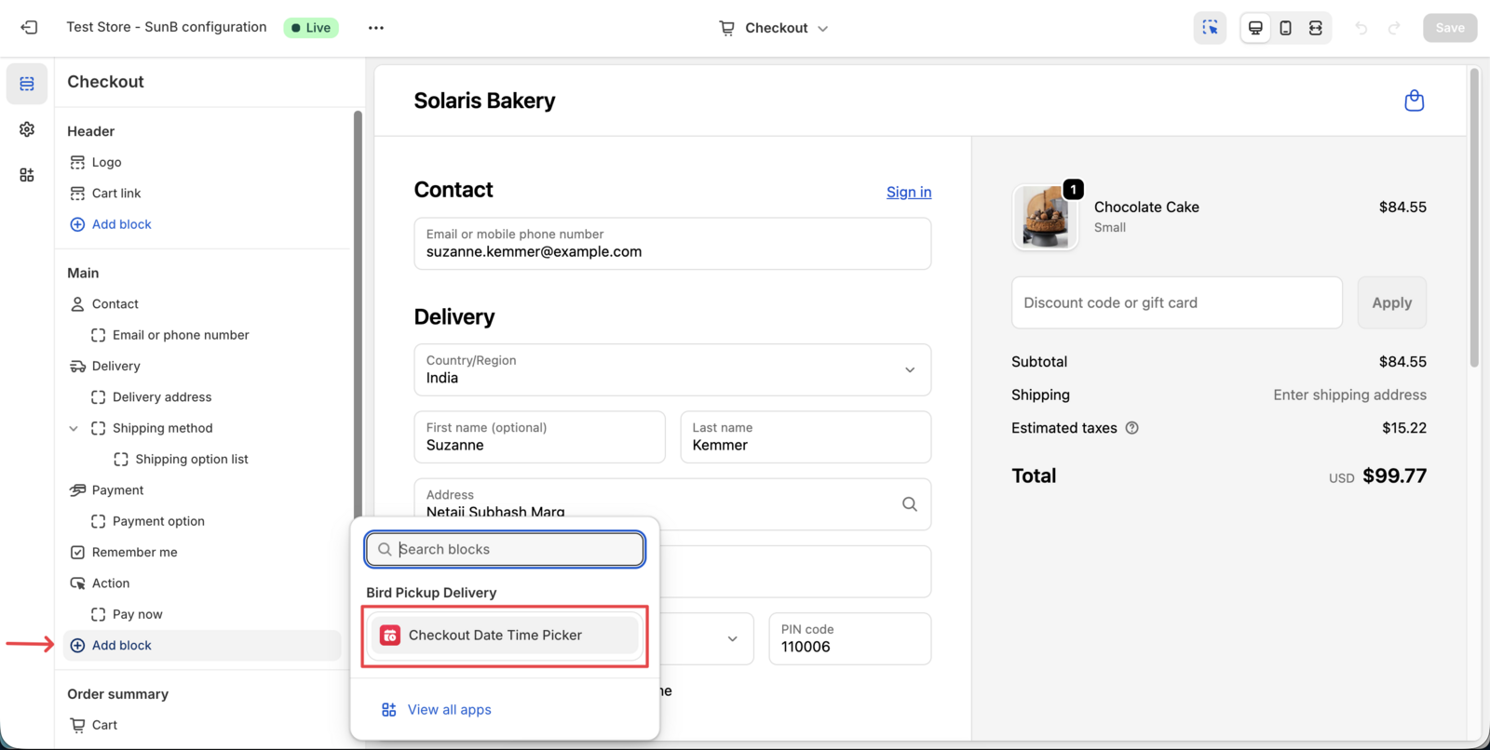This screenshot has width=1490, height=750.
Task: Collapse the Shipping method tree item
Action: [74, 428]
